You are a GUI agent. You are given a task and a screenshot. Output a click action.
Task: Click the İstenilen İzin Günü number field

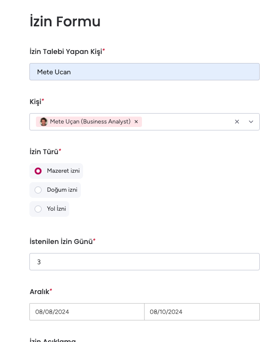(x=145, y=262)
